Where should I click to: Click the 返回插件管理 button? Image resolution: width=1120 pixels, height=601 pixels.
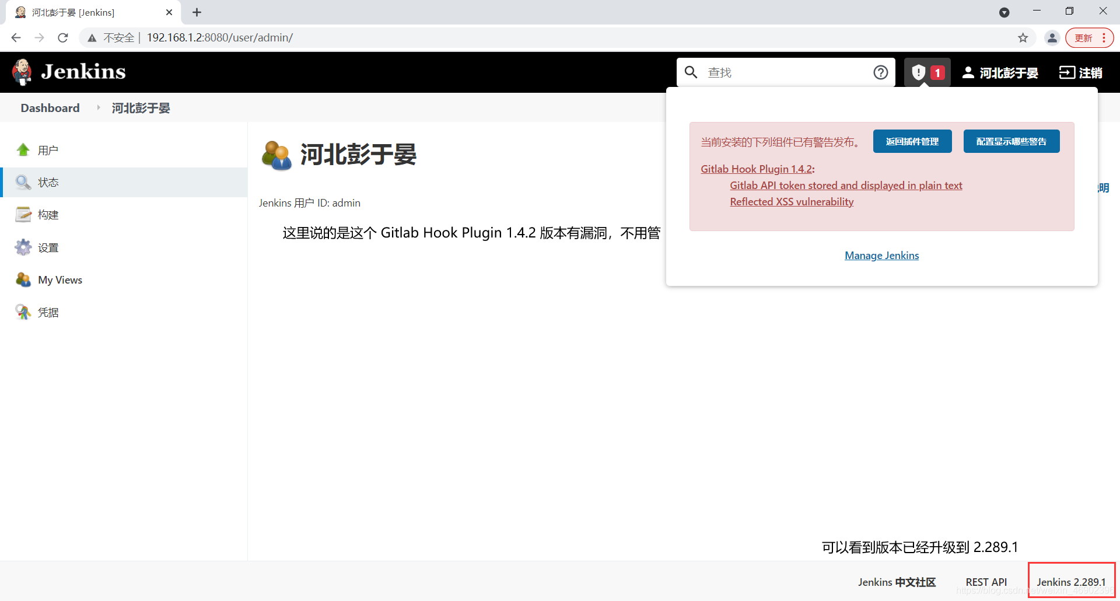point(912,141)
